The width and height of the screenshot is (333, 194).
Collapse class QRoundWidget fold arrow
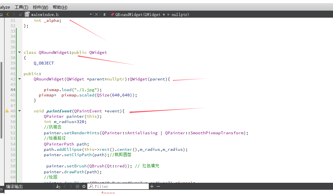tap(20, 52)
